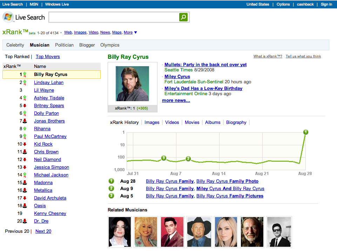Expand the More dropdown arrow

(136, 33)
